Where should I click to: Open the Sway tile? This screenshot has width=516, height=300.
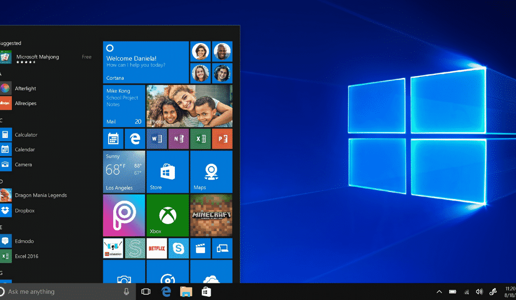[x=135, y=248]
